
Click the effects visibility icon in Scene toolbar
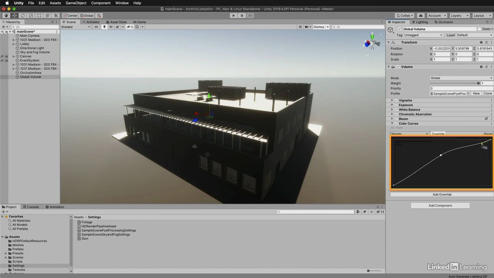(117, 27)
